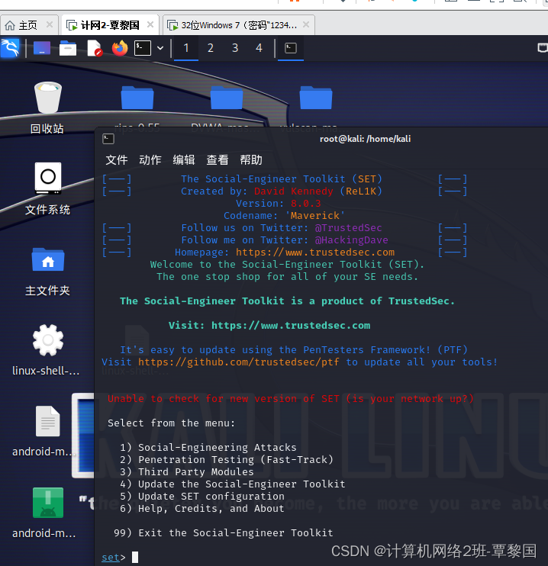Select the linux-shell gear desktop icon
This screenshot has height=566, width=548.
47,350
